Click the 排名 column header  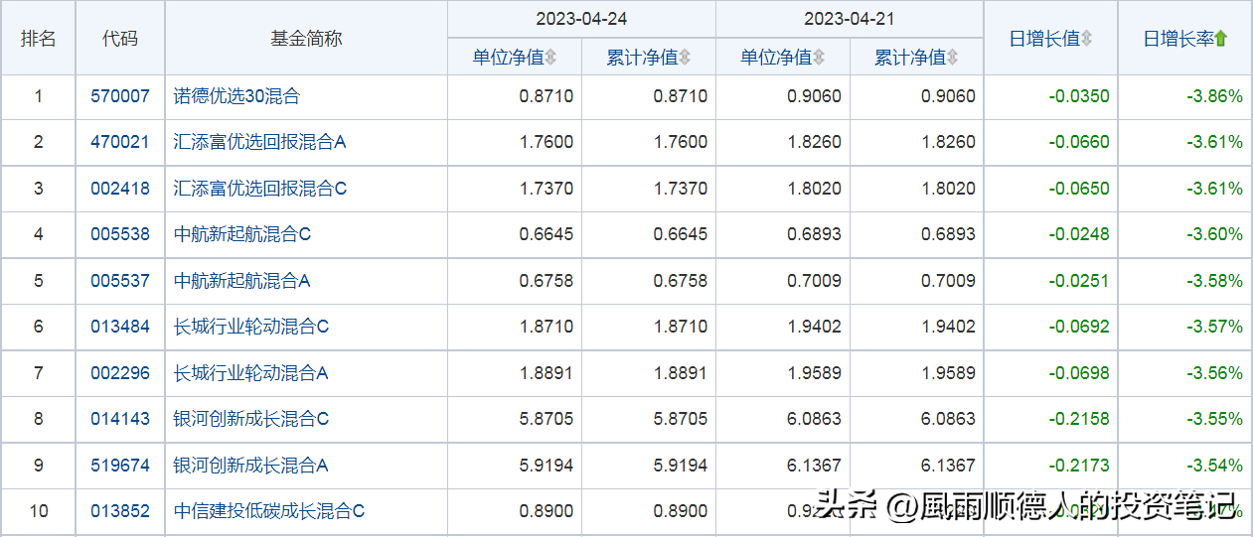click(x=39, y=39)
